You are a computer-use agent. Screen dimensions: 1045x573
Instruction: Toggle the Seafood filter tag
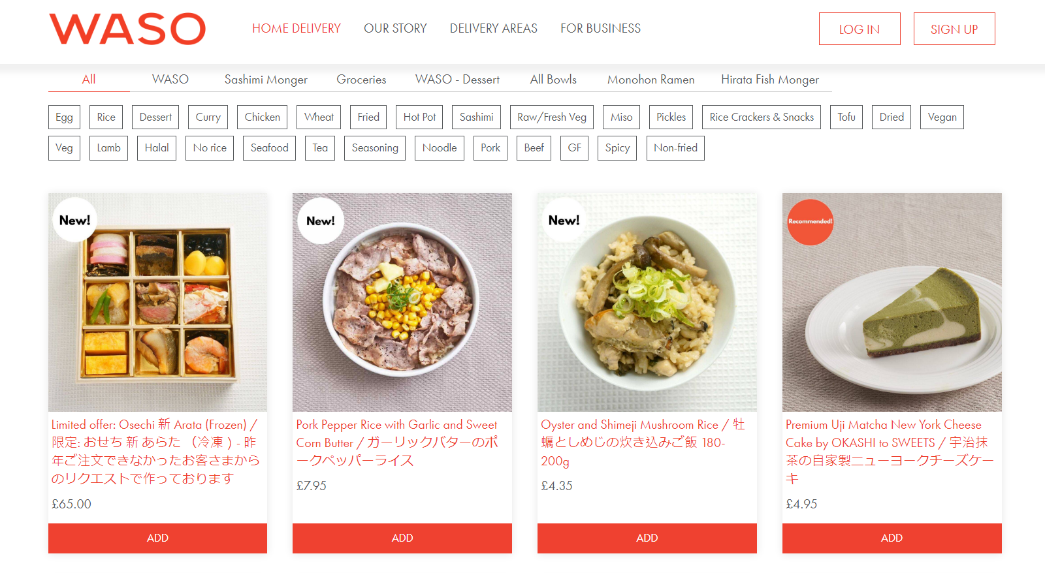tap(270, 148)
